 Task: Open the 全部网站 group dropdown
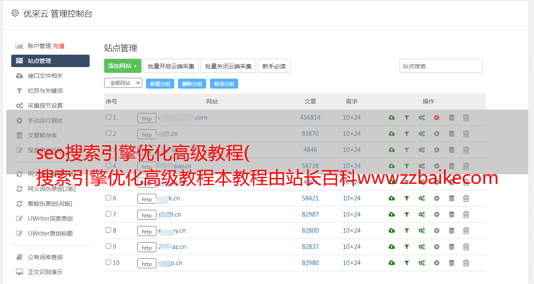(x=123, y=83)
